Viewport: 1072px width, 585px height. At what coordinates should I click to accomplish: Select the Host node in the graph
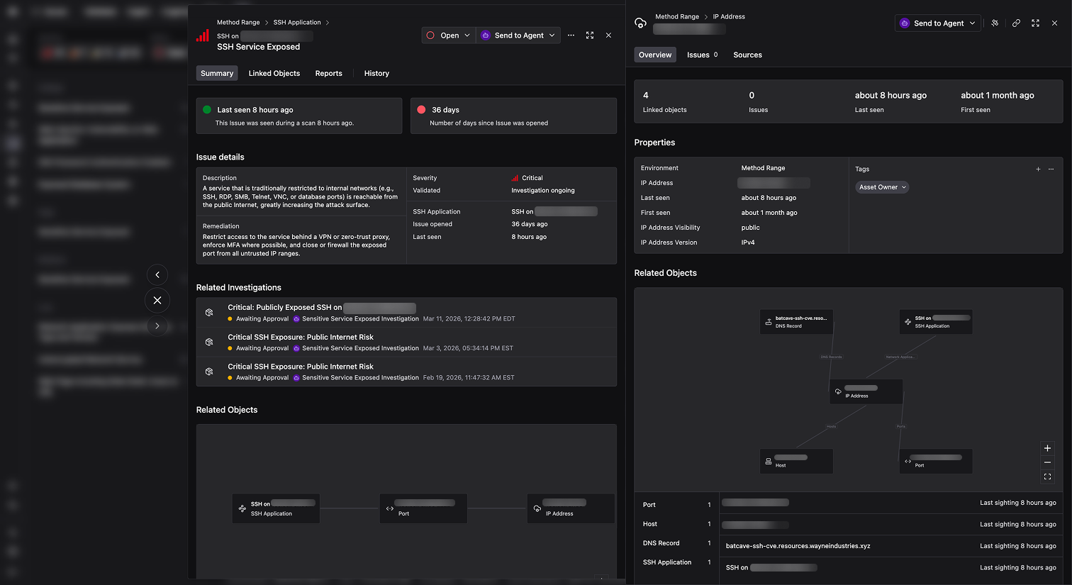pos(796,461)
